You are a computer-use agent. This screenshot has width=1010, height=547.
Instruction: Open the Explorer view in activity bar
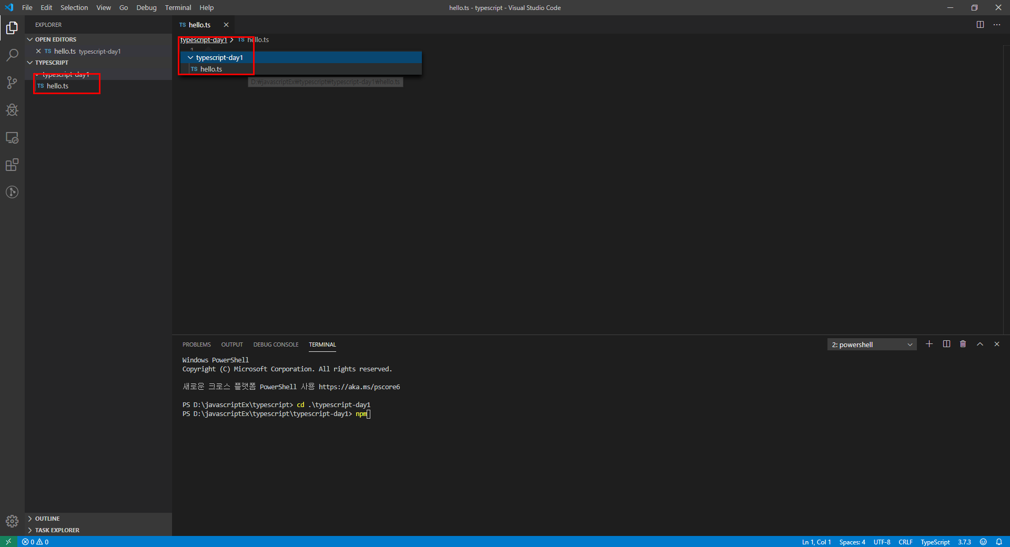click(12, 28)
